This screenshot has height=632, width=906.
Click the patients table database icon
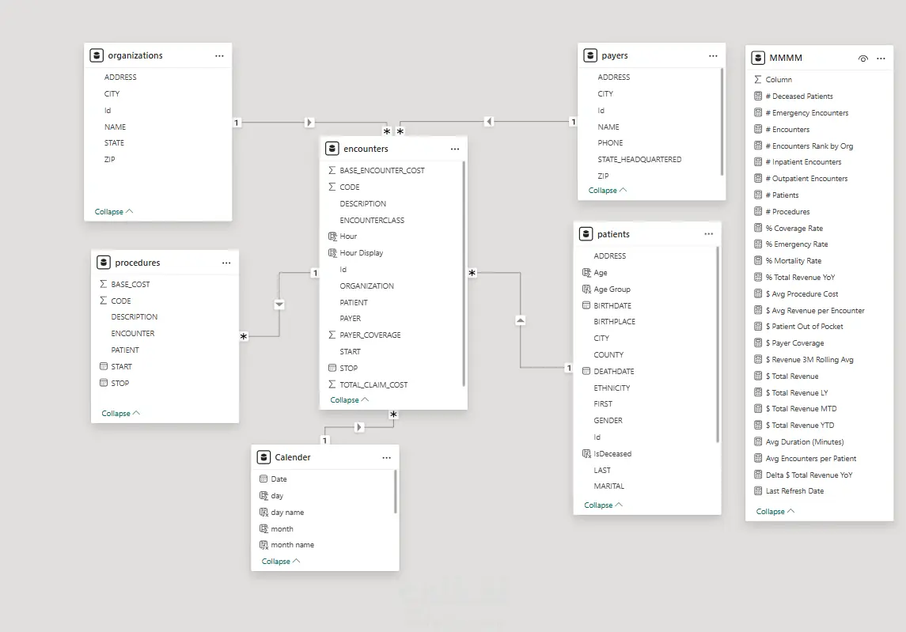pyautogui.click(x=586, y=234)
